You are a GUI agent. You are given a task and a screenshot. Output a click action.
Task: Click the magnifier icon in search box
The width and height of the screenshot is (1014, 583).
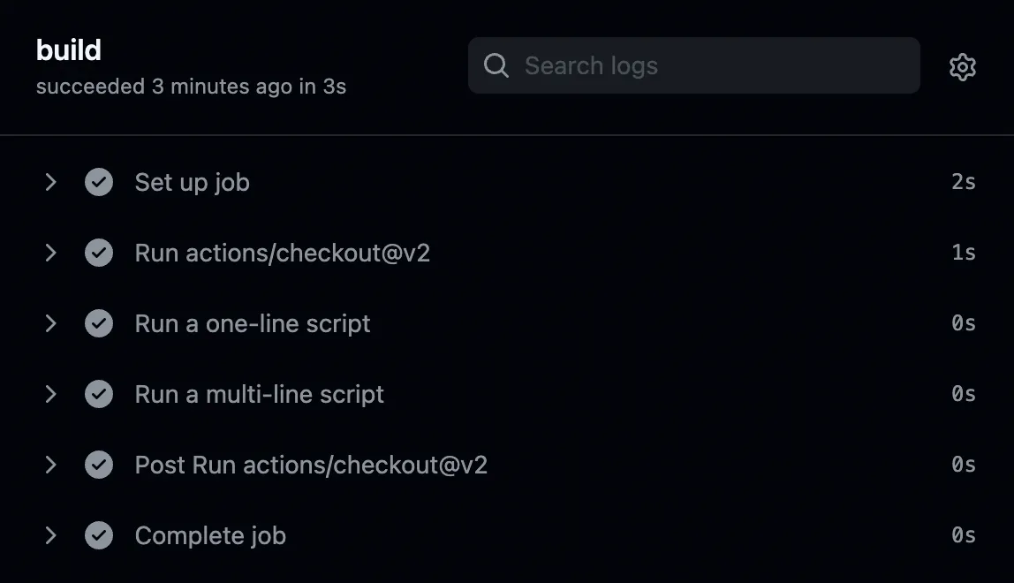tap(496, 65)
